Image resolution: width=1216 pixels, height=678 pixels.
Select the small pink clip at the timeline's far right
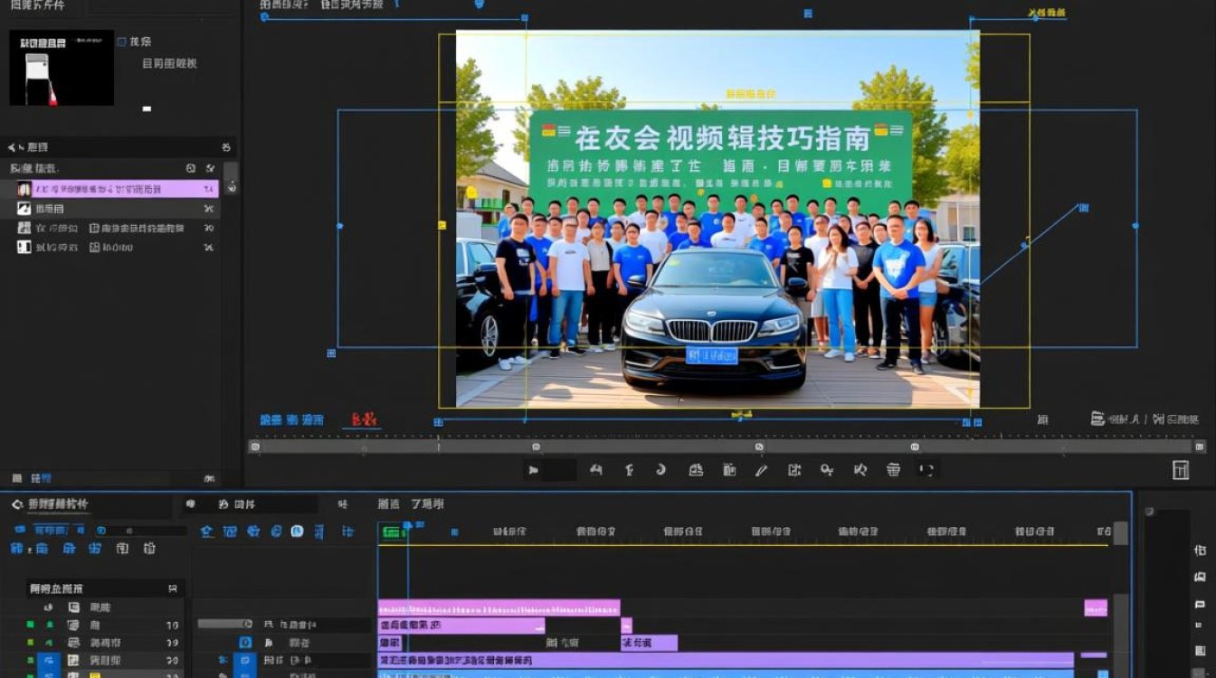coord(1096,607)
